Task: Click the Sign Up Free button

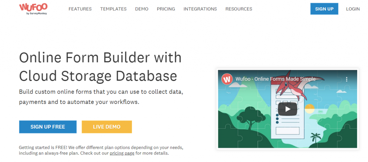Action: 48,127
